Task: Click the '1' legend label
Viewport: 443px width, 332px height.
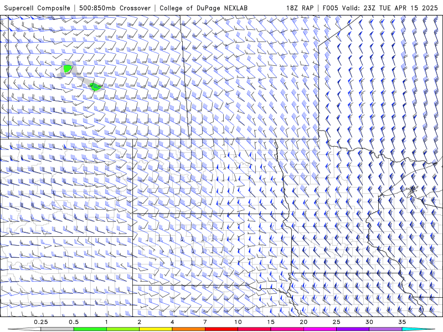Action: click(x=106, y=322)
